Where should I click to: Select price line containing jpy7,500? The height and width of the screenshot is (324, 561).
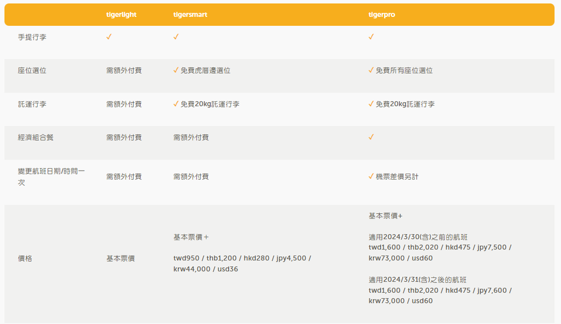(x=440, y=247)
